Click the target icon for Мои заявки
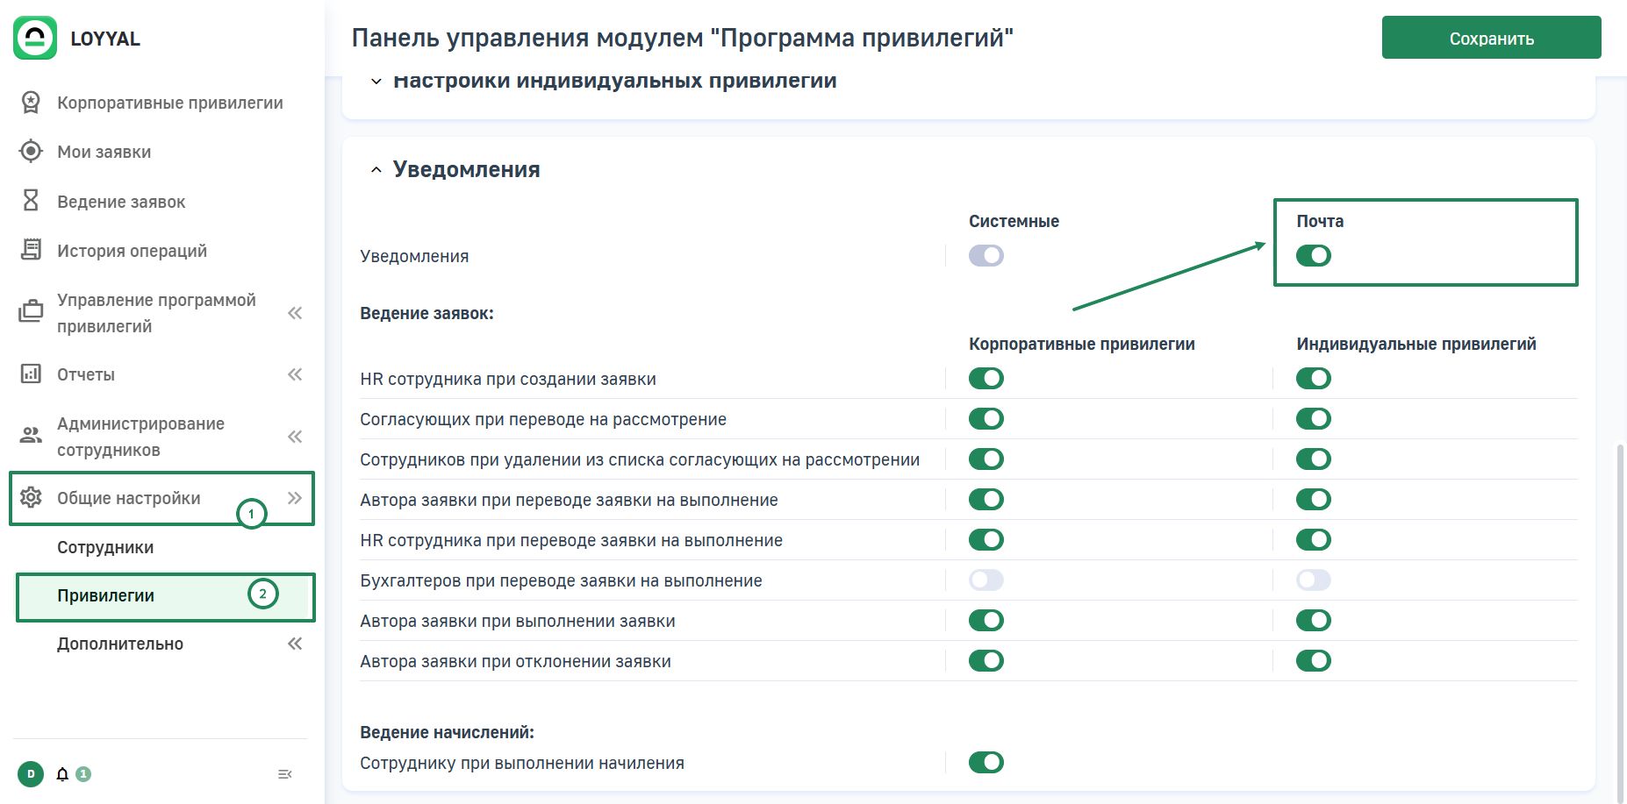Viewport: 1627px width, 804px height. click(x=31, y=152)
